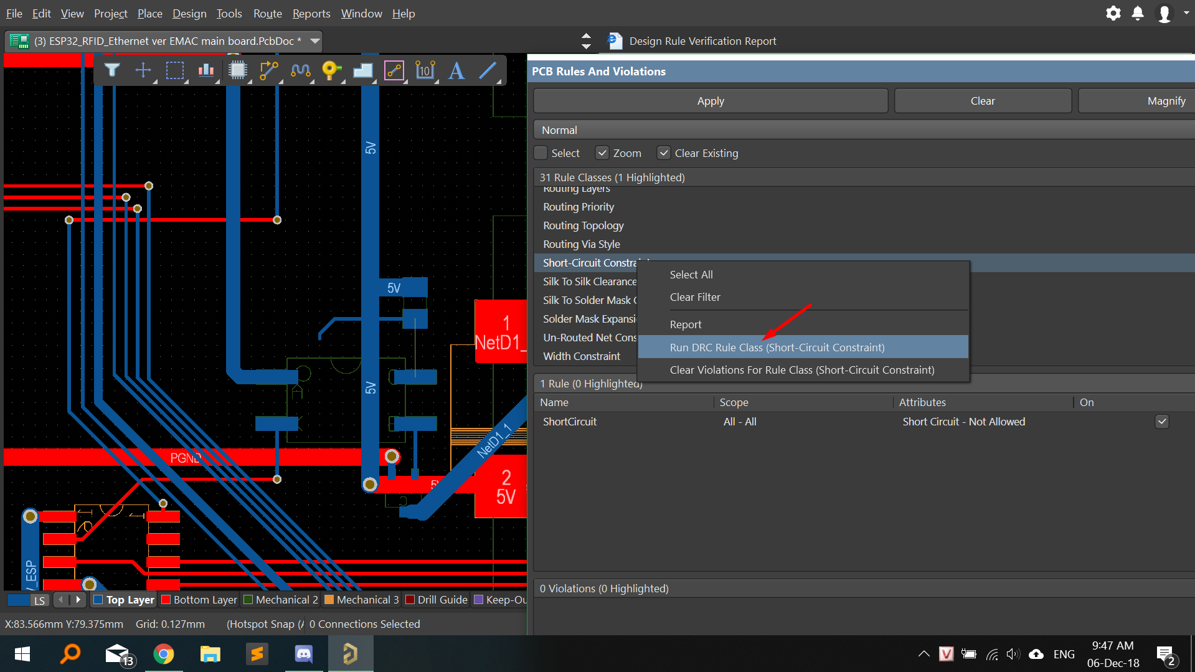Viewport: 1195px width, 672px height.
Task: Click the Design Rule Verification Report document icon
Action: 615,41
